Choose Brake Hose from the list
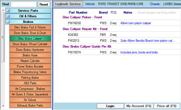The height and width of the screenshot is (110, 181). [30, 55]
